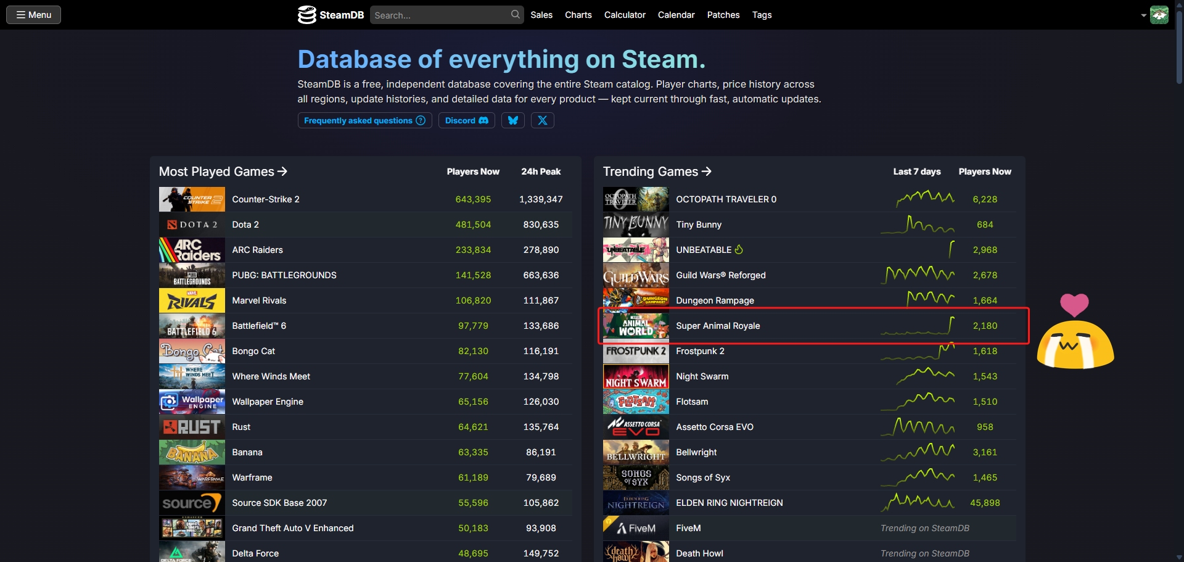Click the user avatar icon
The width and height of the screenshot is (1184, 562).
[x=1159, y=15]
